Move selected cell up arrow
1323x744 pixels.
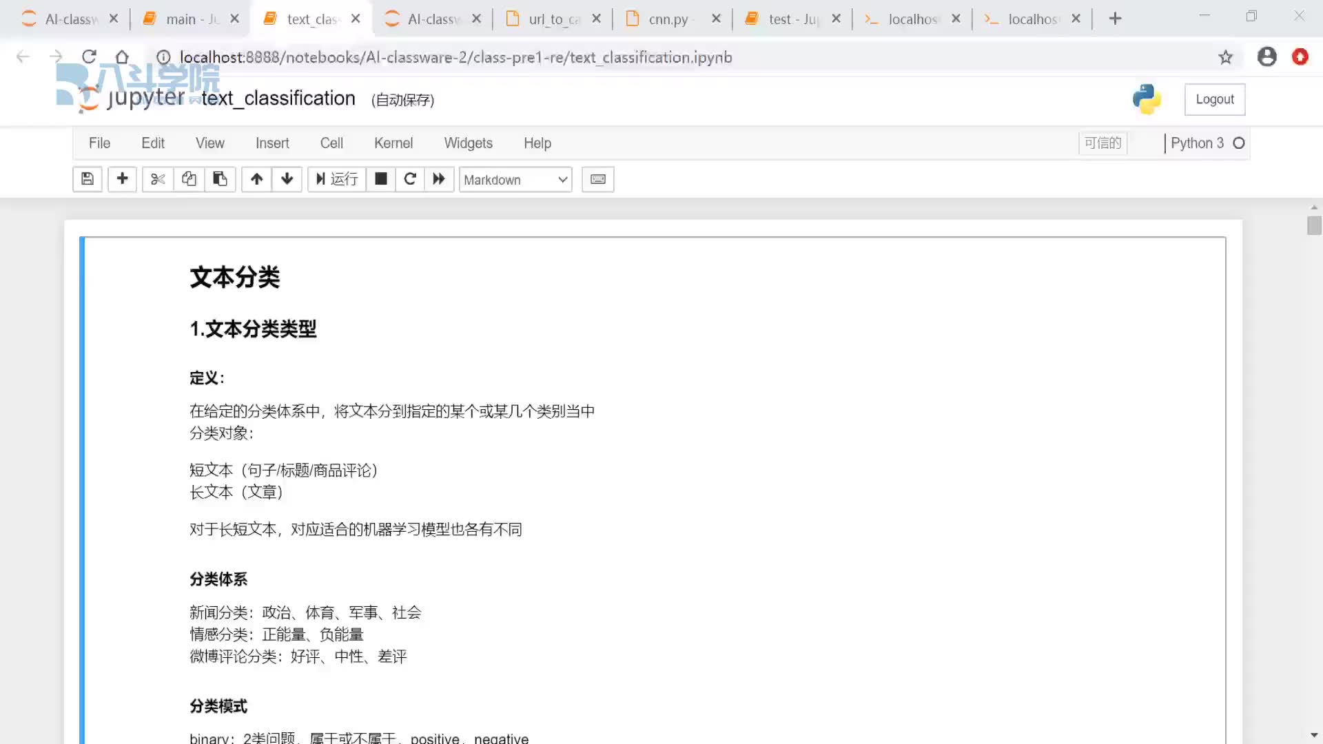[256, 179]
